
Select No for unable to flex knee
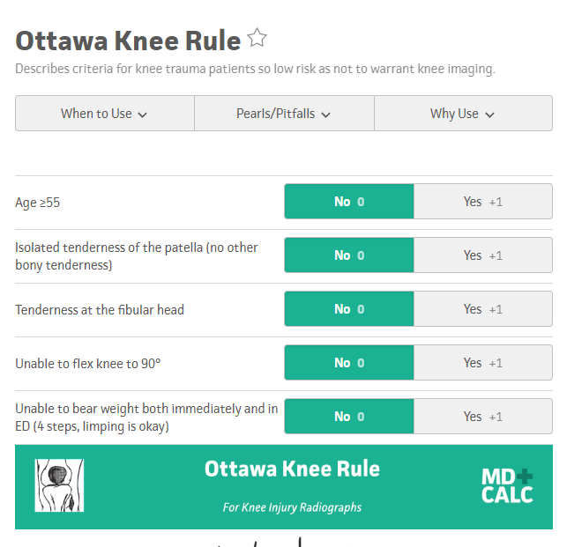tap(349, 363)
